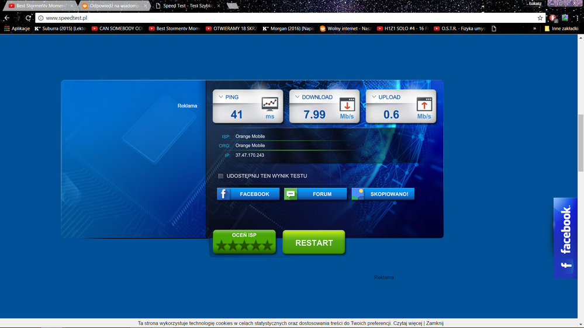Close the Speed Test tab
The image size is (584, 328).
[219, 6]
